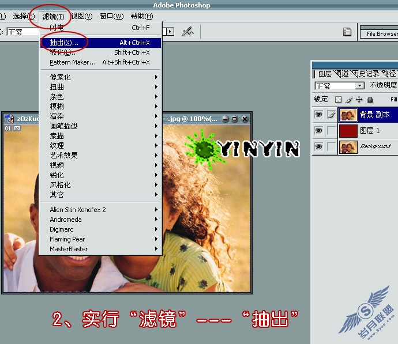Expand Alien Skin Xenofex 2 submenu
This screenshot has width=398, height=344.
100,210
